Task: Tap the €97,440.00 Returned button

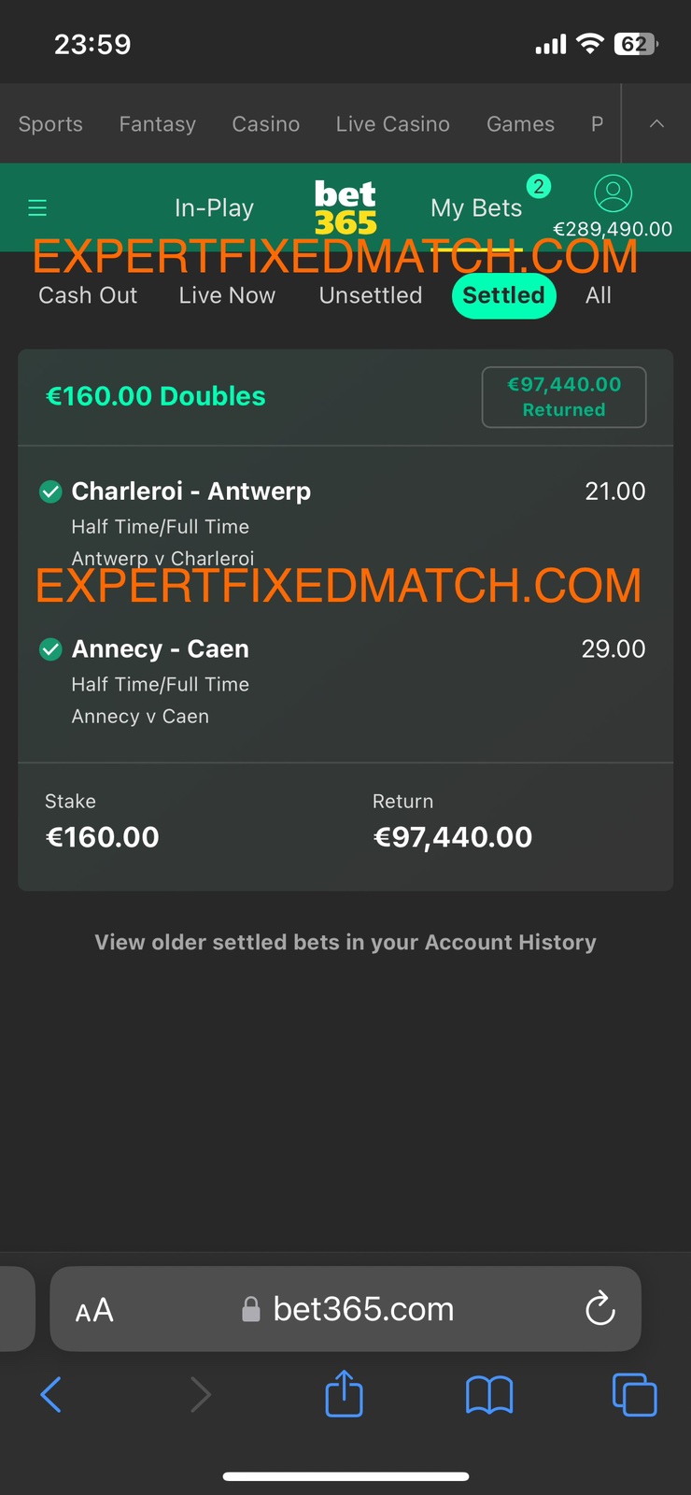Action: pos(564,397)
